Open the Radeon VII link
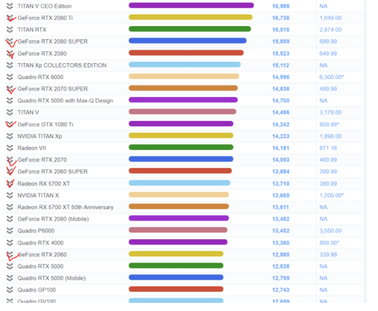 pos(32,148)
